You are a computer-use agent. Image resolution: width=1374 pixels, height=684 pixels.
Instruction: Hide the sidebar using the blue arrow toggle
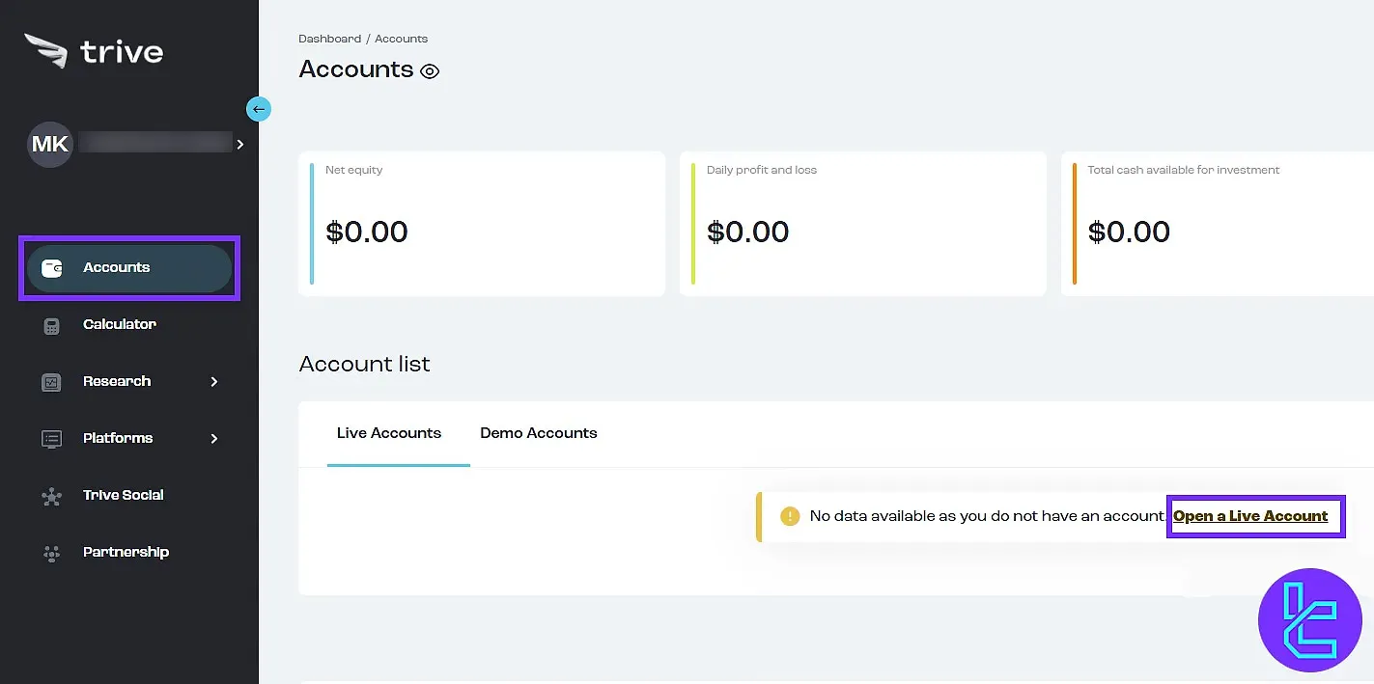(x=258, y=108)
